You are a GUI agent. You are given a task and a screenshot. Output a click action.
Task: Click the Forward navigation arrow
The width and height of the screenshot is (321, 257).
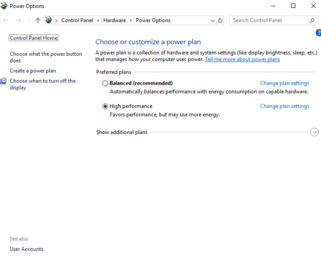[x=17, y=20]
